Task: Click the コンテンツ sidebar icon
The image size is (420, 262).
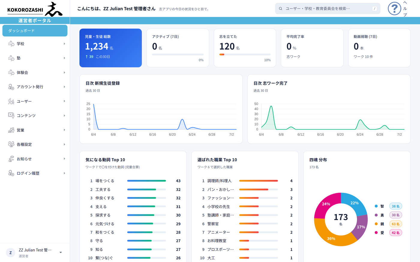Action: pos(11,116)
